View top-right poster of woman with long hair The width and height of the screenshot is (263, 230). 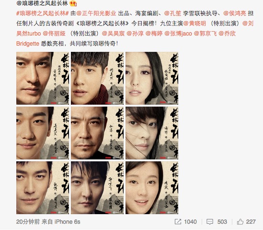pos(152,78)
